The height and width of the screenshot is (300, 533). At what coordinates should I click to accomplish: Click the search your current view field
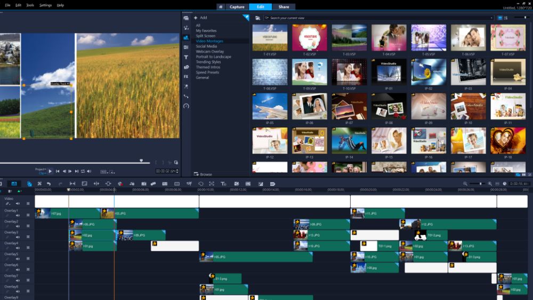tap(378, 18)
